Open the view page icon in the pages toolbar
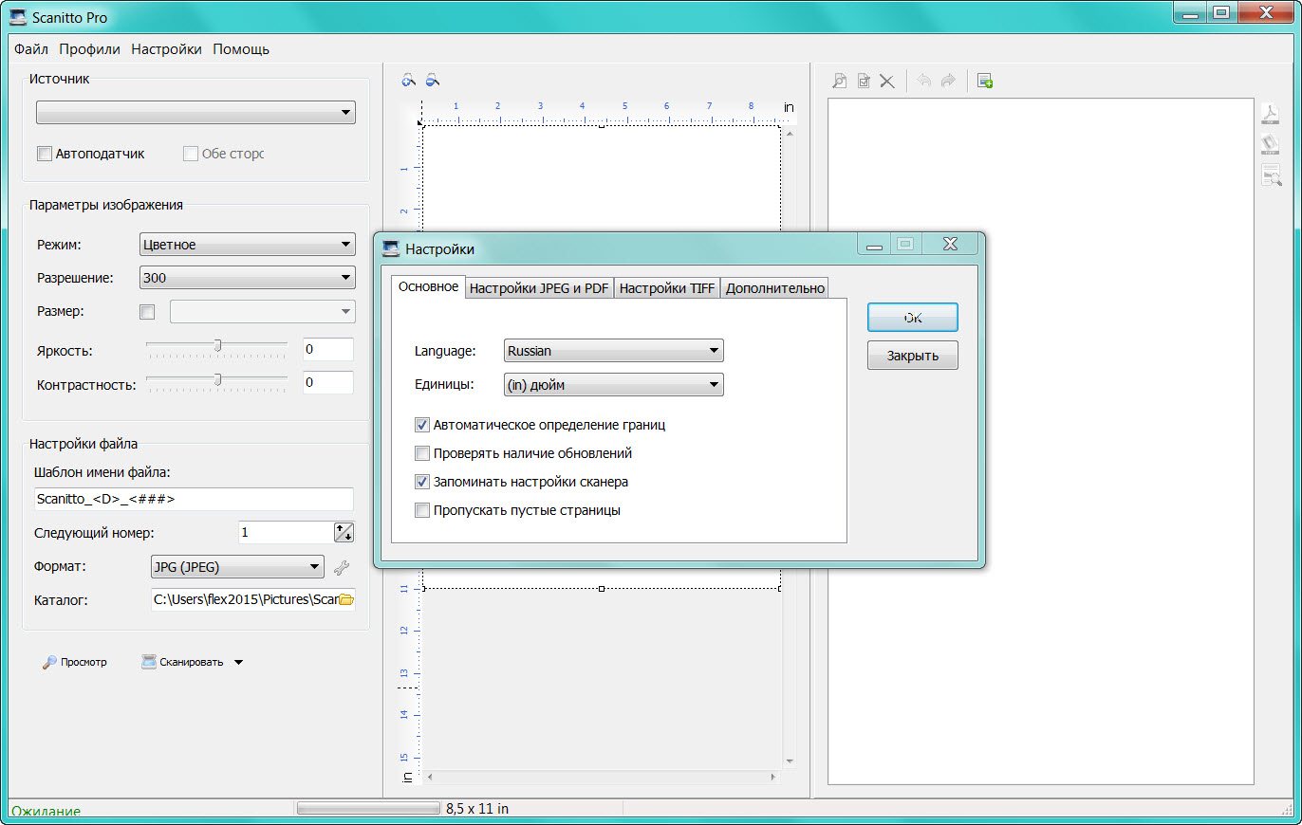 839,82
